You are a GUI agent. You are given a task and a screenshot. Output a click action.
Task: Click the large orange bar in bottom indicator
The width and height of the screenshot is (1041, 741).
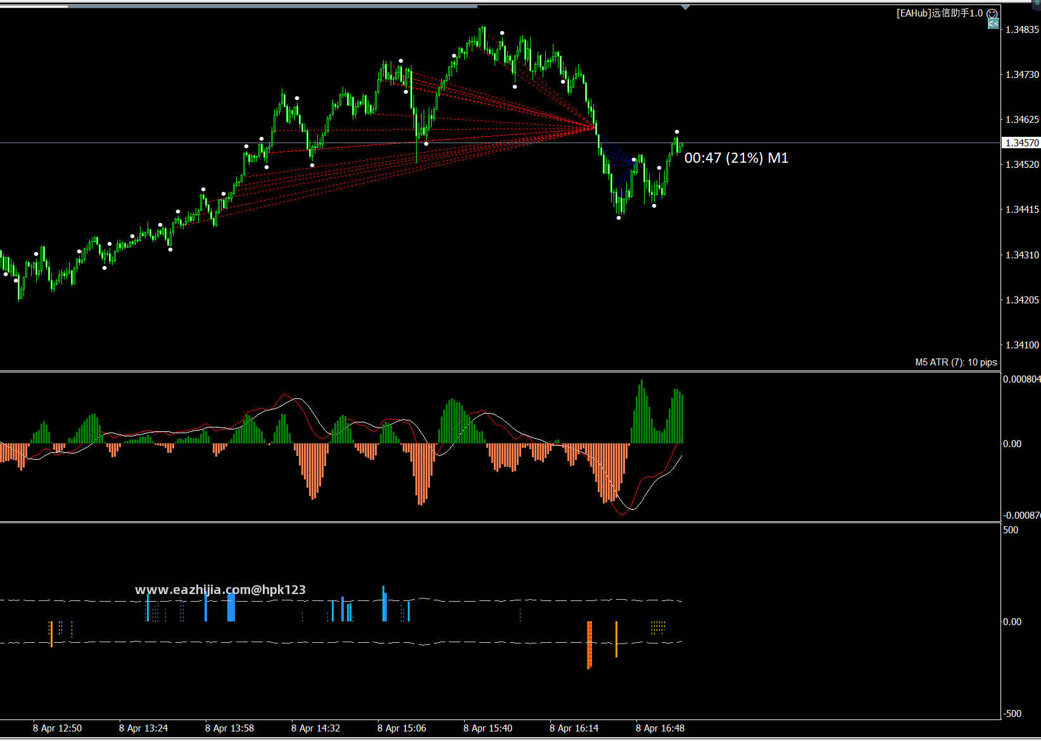point(590,645)
